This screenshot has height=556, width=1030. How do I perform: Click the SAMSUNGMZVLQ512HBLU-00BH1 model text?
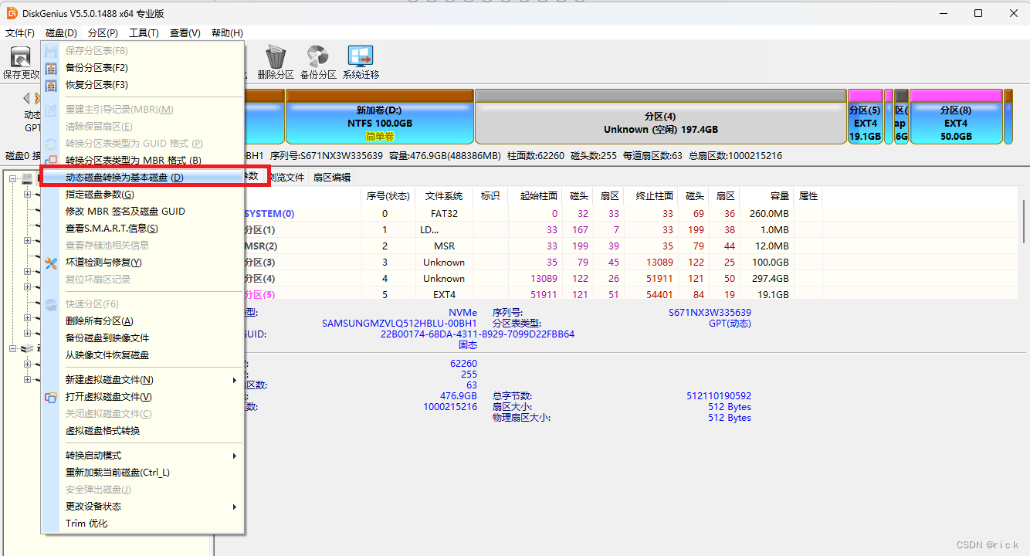click(x=399, y=324)
